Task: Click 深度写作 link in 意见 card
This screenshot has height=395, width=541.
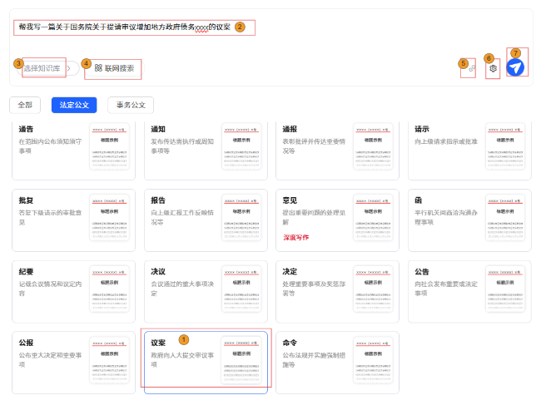Action: pos(296,237)
